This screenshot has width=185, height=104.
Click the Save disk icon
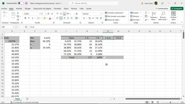26,3
